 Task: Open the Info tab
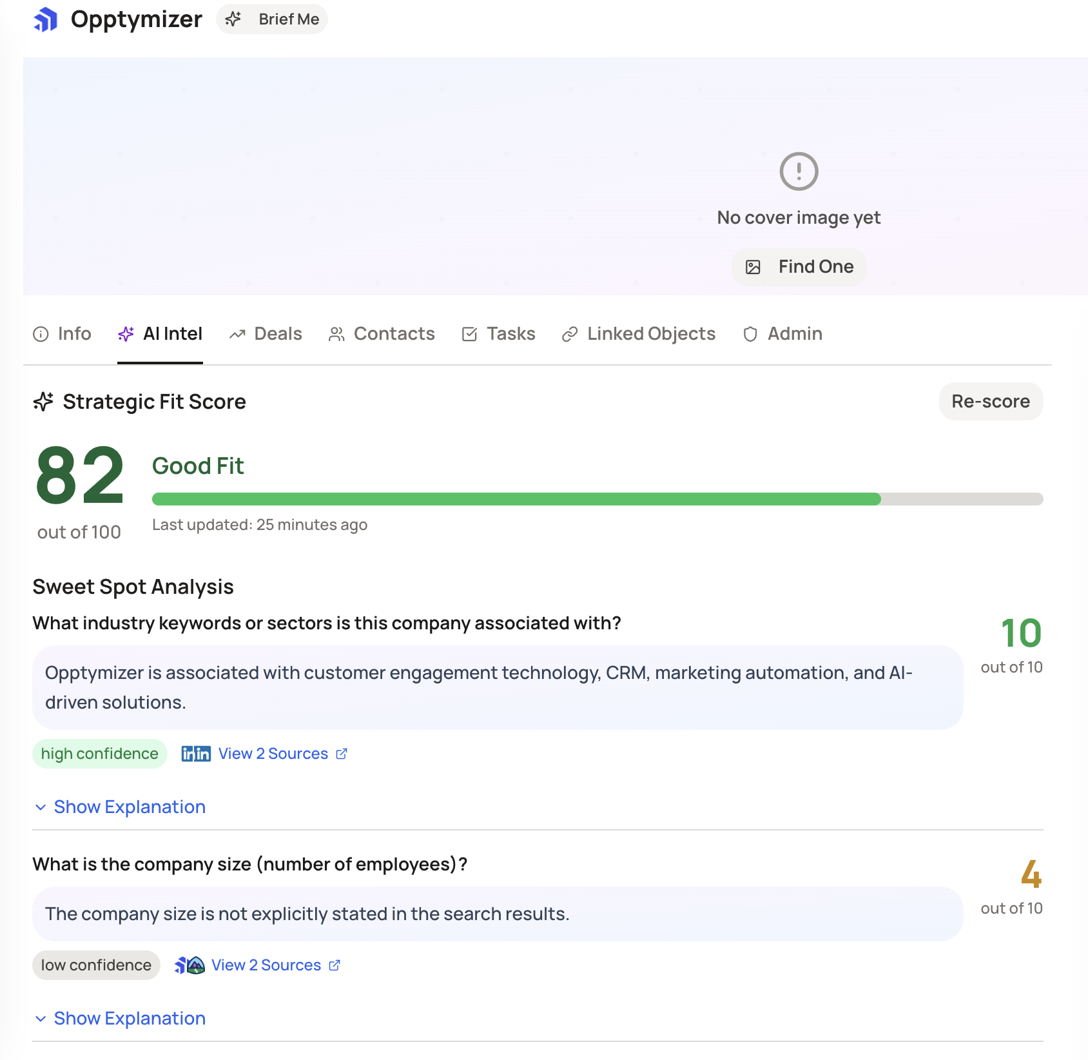[x=62, y=334]
